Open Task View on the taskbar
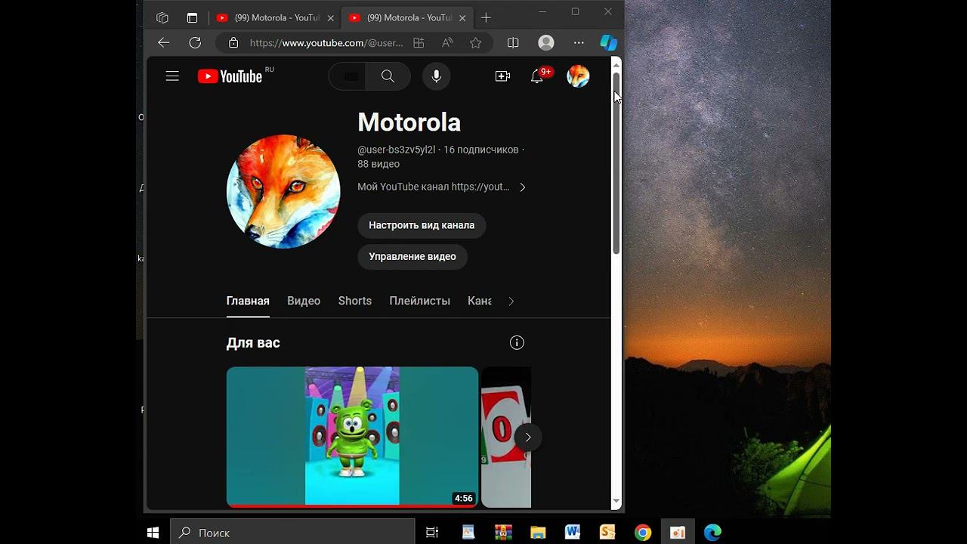Screen dimensions: 967x544 tap(432, 533)
